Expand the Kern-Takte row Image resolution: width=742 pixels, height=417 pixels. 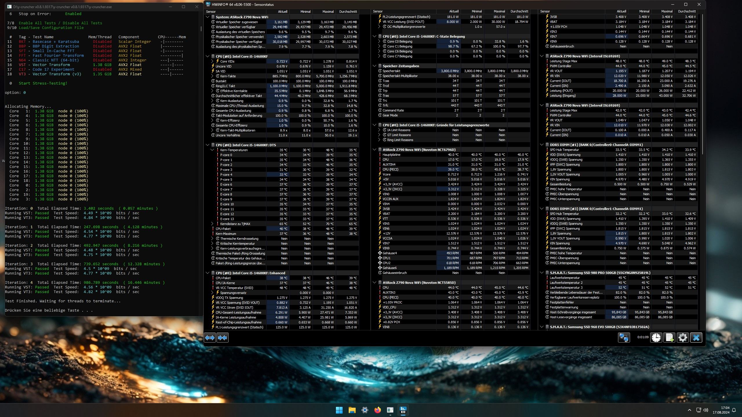click(212, 76)
